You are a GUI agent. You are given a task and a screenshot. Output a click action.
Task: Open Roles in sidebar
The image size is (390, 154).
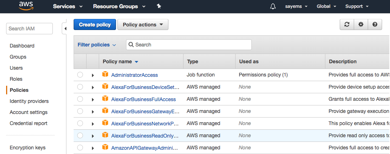[16, 79]
